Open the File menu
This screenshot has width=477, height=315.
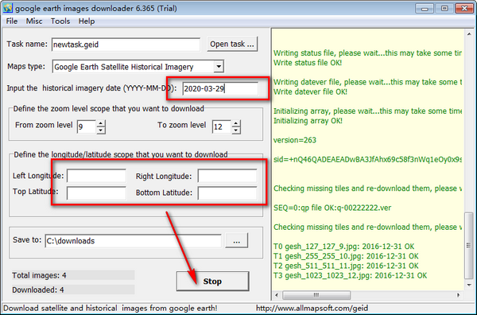click(x=12, y=21)
